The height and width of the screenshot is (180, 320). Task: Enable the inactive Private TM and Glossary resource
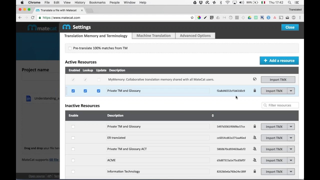tap(73, 126)
